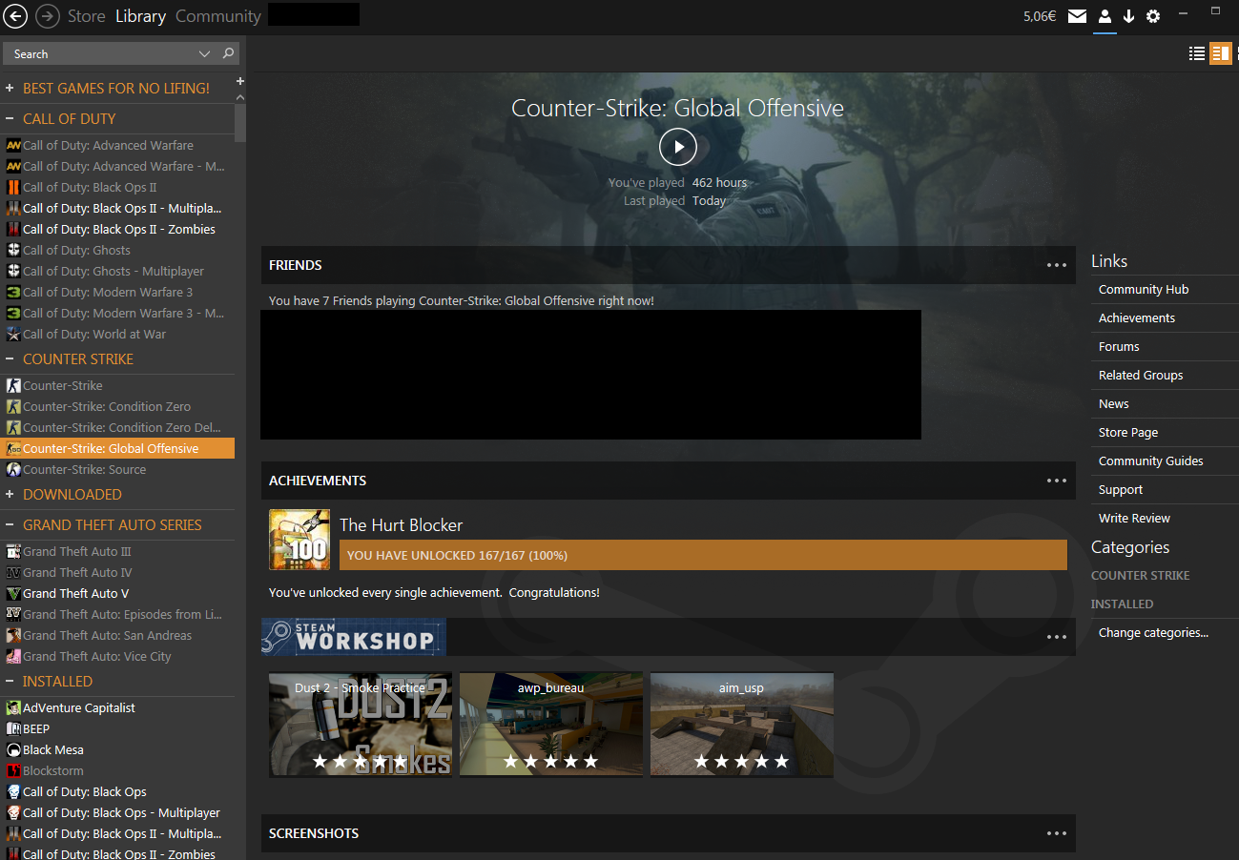Image resolution: width=1239 pixels, height=860 pixels.
Task: Open the ACHIEVEMENTS section options menu
Action: click(x=1056, y=481)
